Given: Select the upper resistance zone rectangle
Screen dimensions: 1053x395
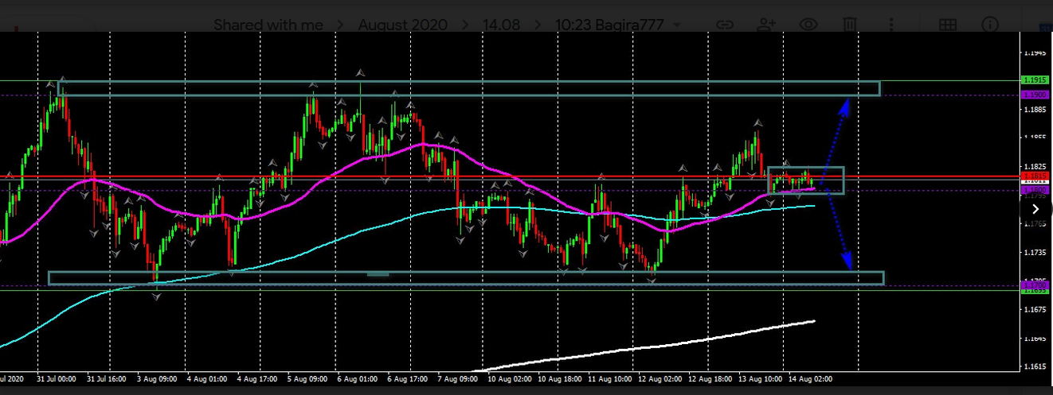Looking at the screenshot, I should [468, 88].
